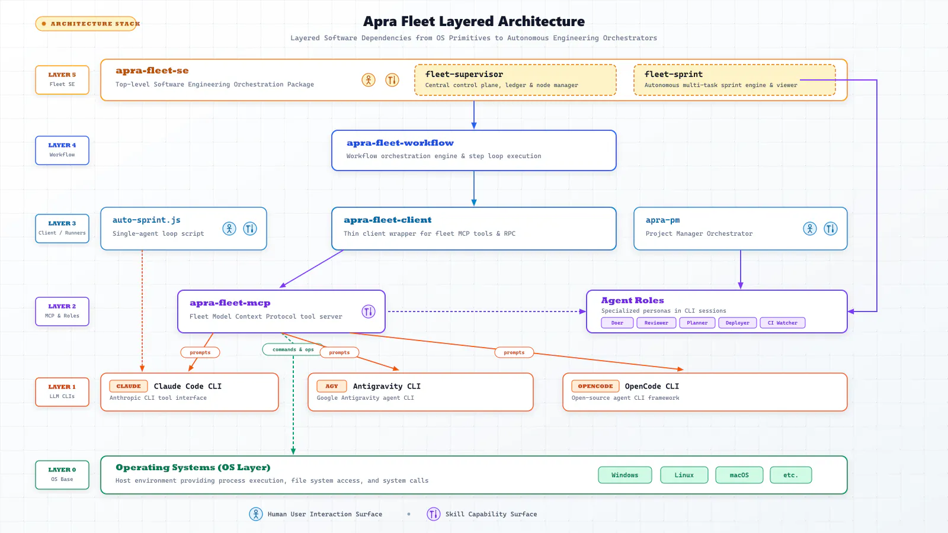Screen dimensions: 948x533
Task: Select the Layer 5 Fleet SE label
Action: click(62, 80)
